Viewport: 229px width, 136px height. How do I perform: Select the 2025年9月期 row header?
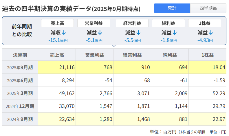pyautogui.click(x=20, y=67)
